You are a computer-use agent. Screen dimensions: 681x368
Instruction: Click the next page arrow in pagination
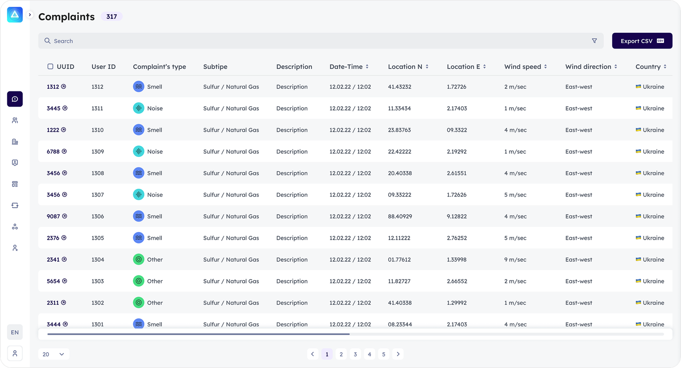398,354
